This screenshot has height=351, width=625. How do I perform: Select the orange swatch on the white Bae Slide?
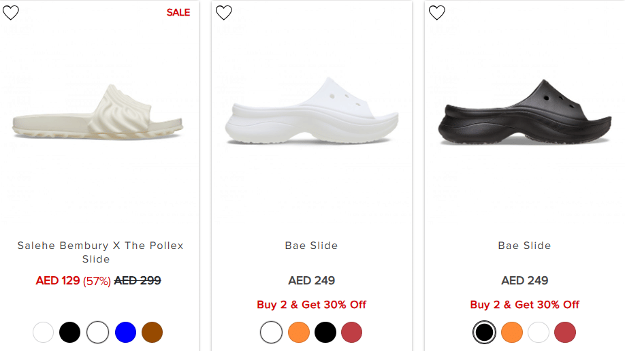(x=299, y=332)
